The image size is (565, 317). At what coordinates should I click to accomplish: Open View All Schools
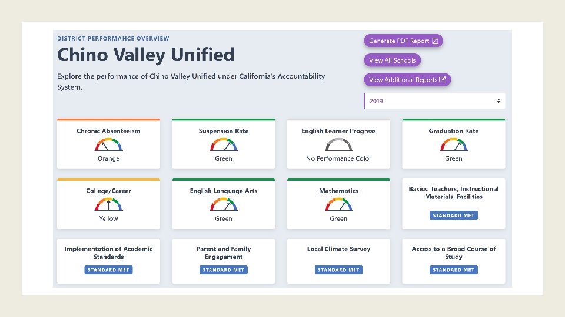[x=392, y=60]
